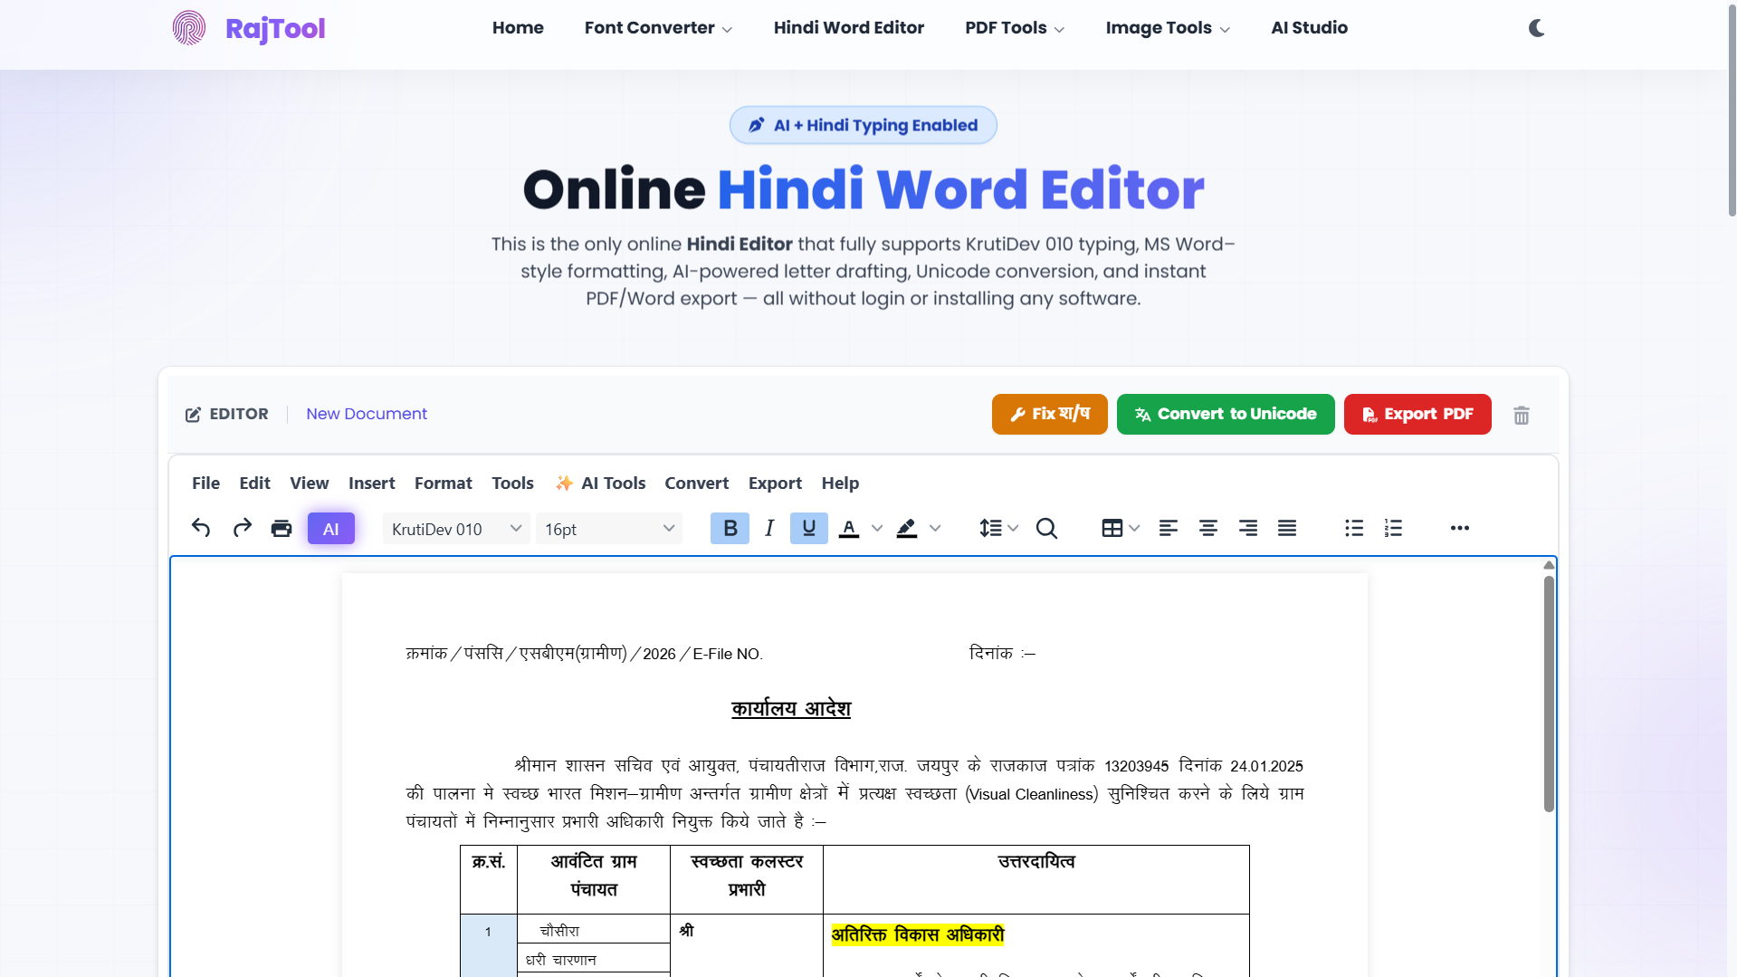The width and height of the screenshot is (1737, 977).
Task: Open the Edit menu
Action: point(255,484)
